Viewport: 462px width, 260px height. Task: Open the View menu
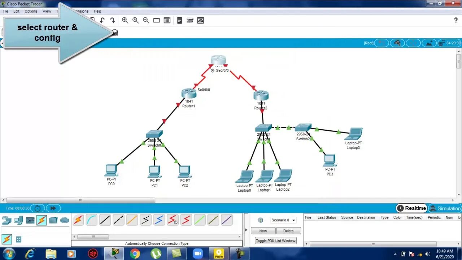(47, 11)
